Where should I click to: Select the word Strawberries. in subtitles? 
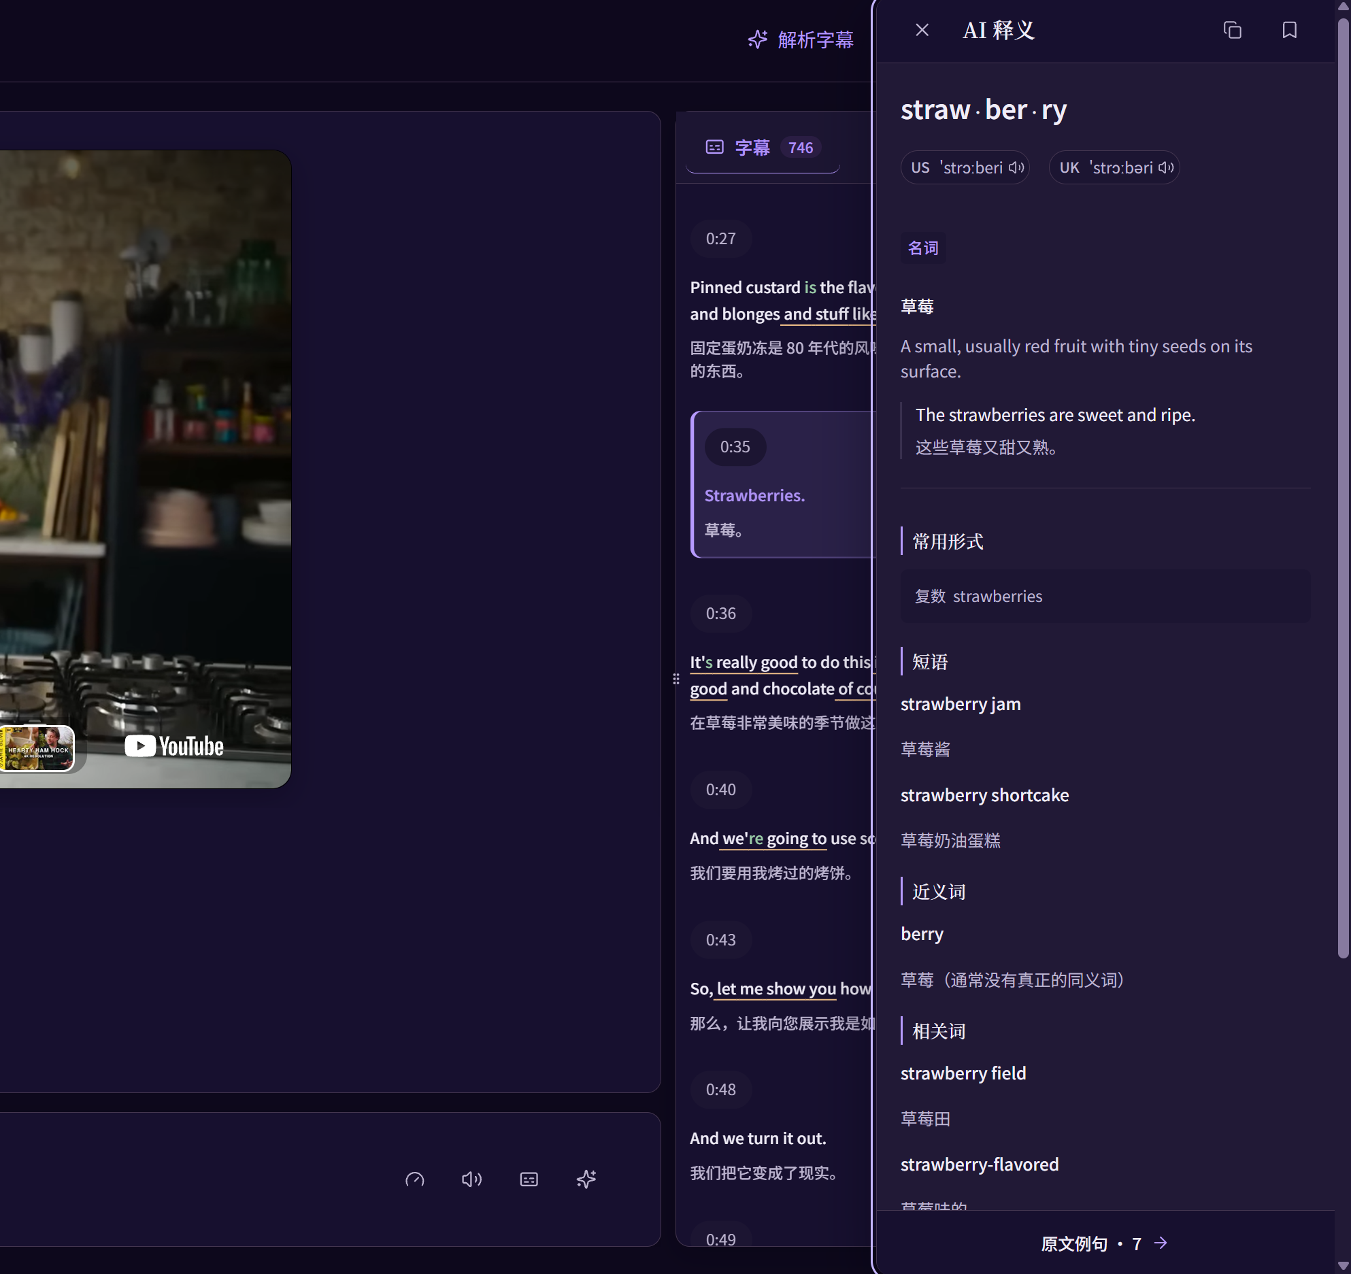pyautogui.click(x=754, y=496)
